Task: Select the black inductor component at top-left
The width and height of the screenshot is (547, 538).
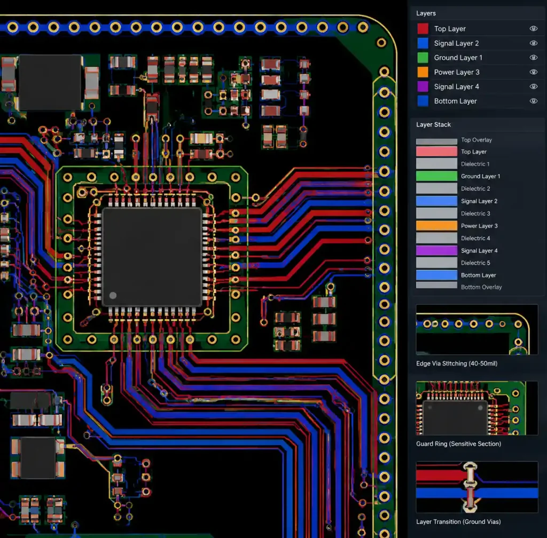Action: pos(51,83)
